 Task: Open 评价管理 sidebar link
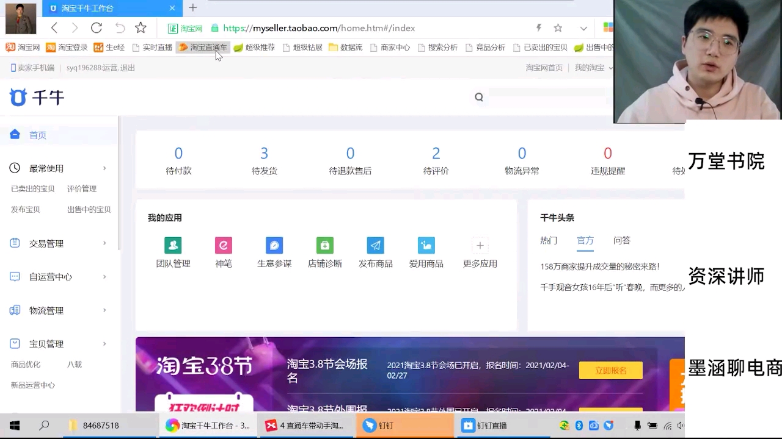coord(82,189)
